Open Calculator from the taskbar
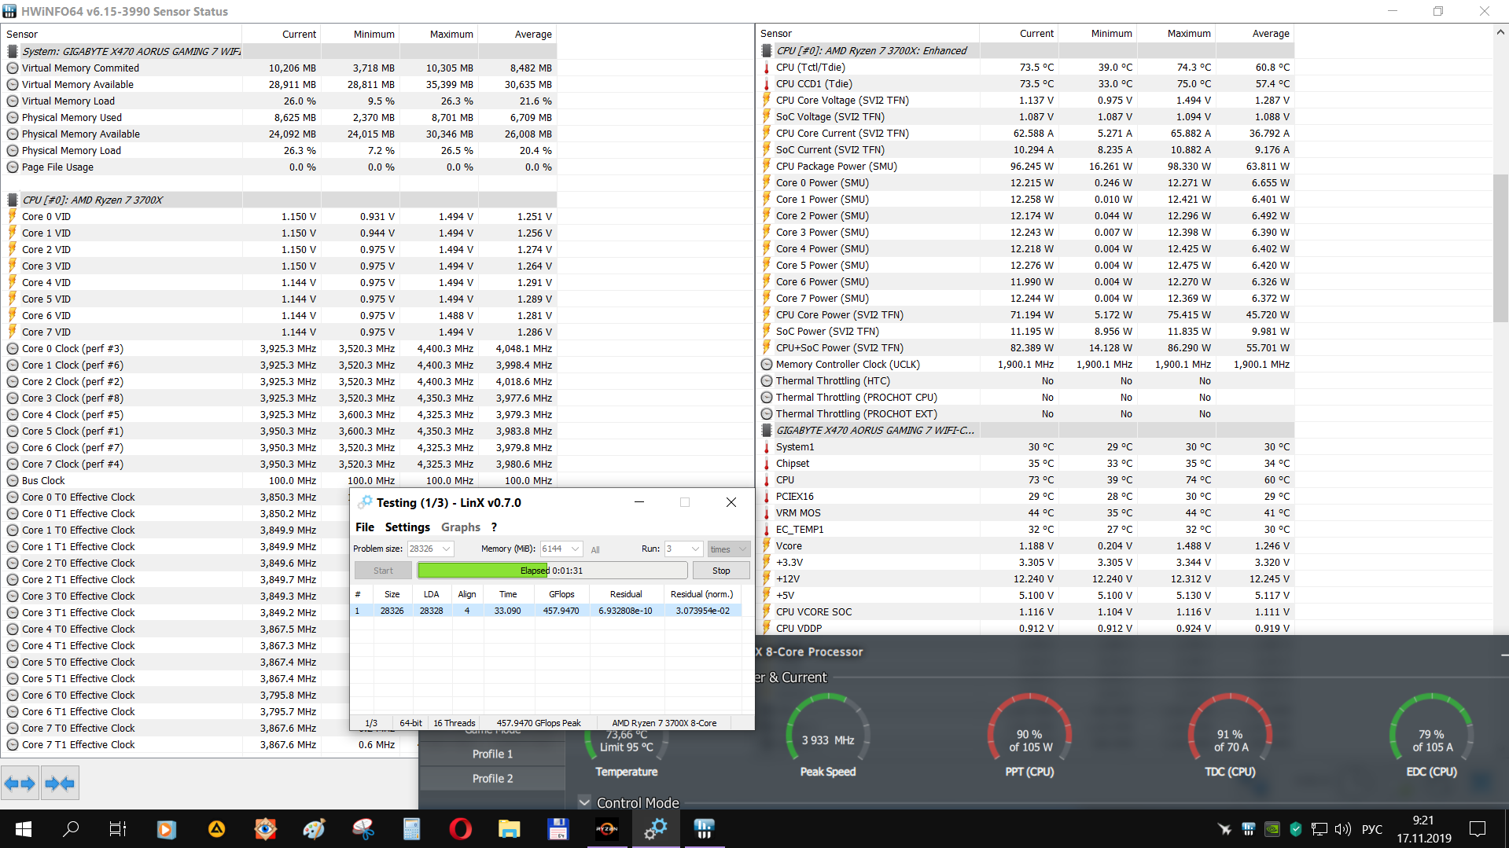Viewport: 1509px width, 848px height. [x=411, y=829]
